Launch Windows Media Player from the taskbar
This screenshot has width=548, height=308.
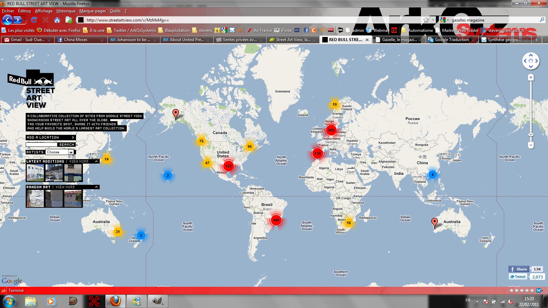tap(51, 301)
